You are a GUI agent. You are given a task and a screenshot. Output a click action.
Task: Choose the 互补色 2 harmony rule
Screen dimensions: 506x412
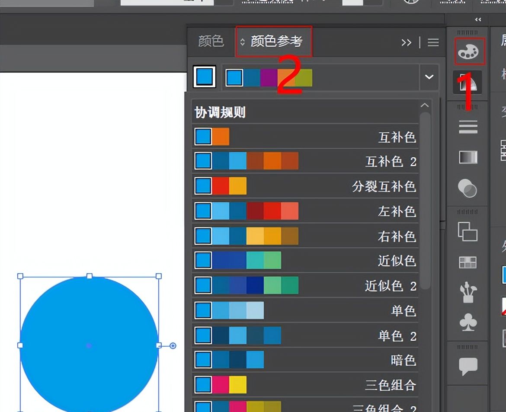pos(305,161)
